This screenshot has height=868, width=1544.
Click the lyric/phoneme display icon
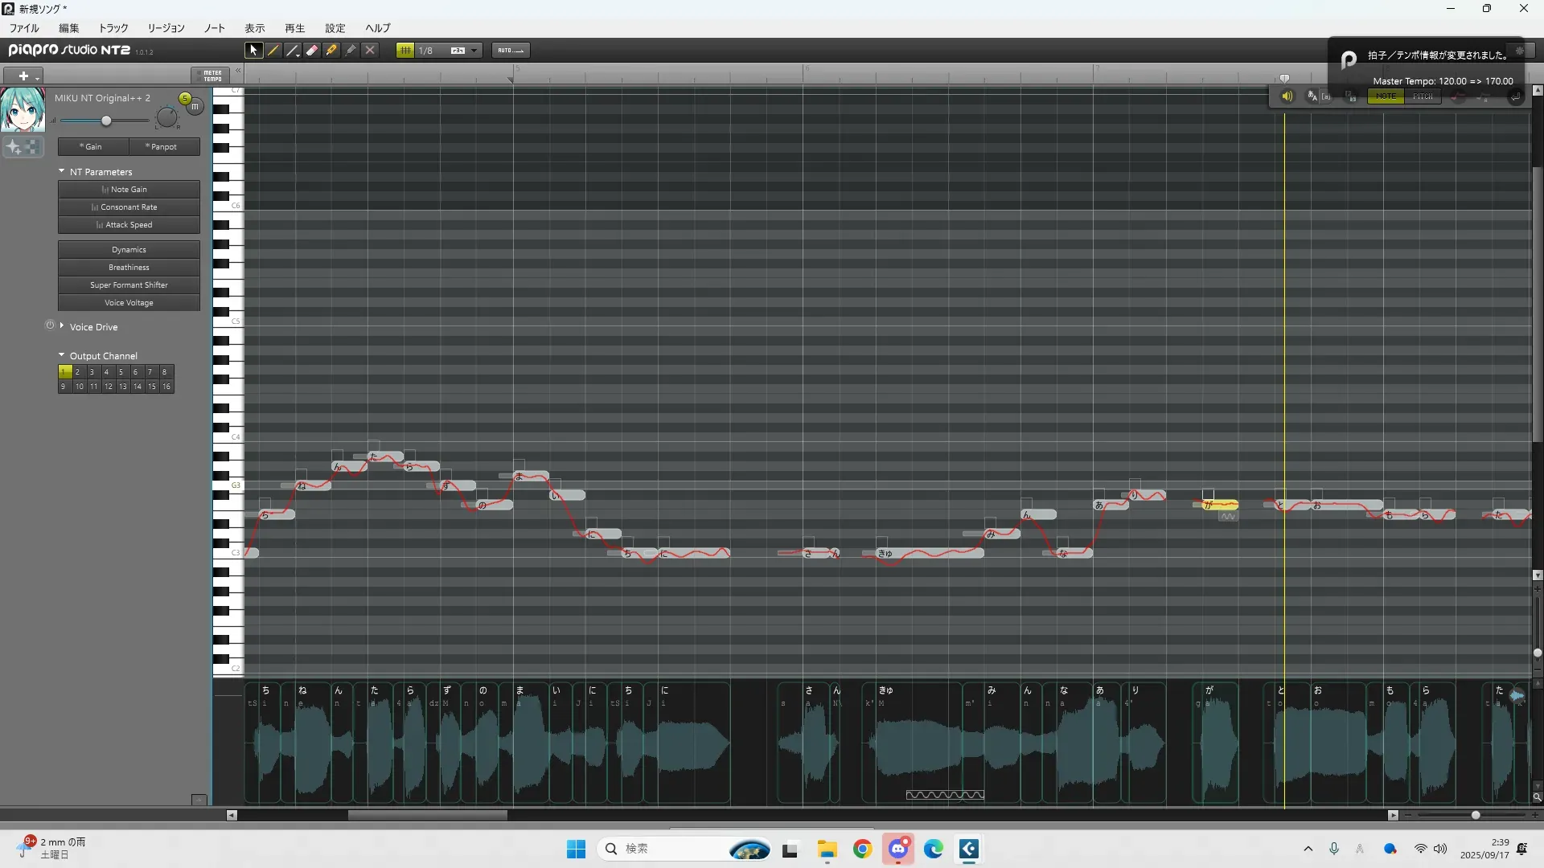pyautogui.click(x=1312, y=96)
